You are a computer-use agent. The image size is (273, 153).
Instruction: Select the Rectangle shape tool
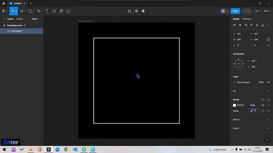tap(30, 11)
